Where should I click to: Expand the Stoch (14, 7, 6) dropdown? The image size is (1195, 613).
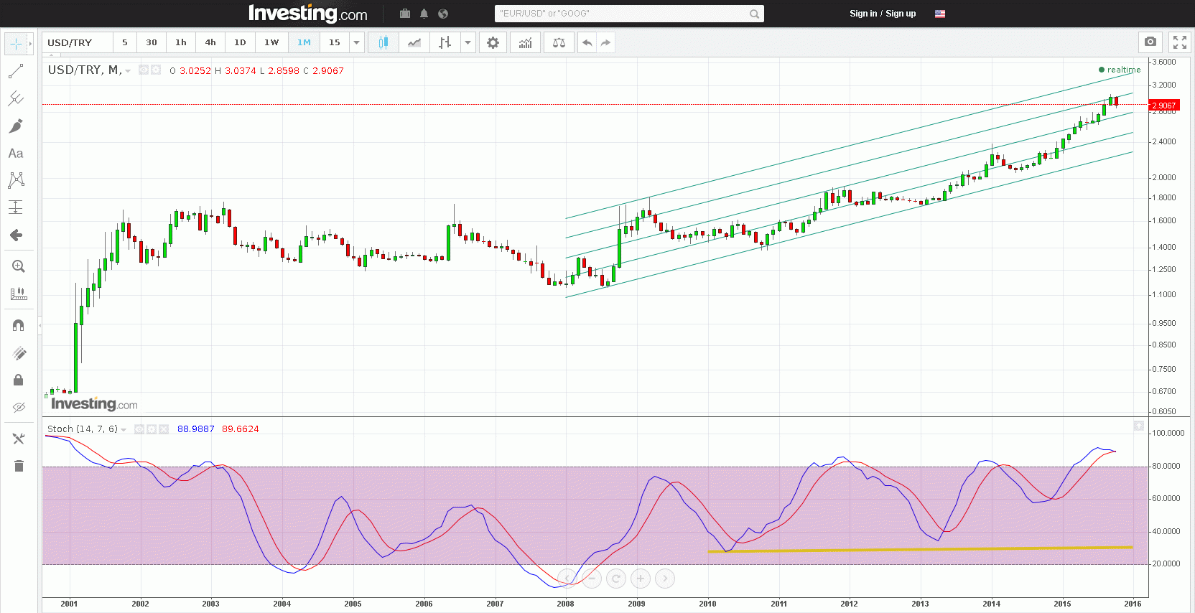click(x=124, y=429)
